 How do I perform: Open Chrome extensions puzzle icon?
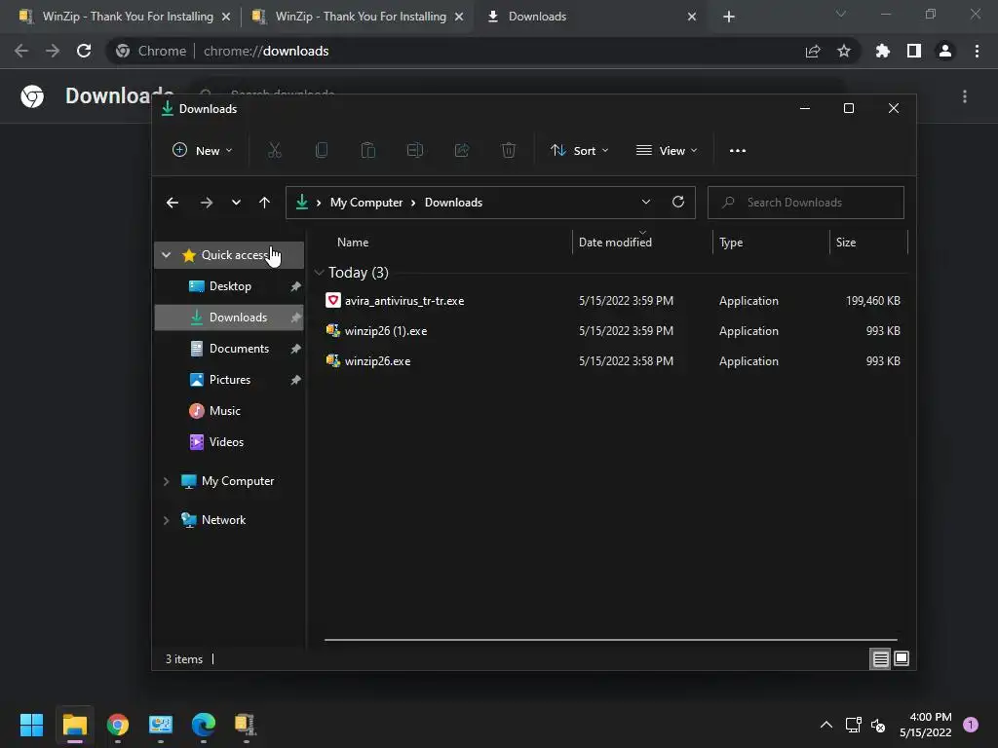coord(883,51)
